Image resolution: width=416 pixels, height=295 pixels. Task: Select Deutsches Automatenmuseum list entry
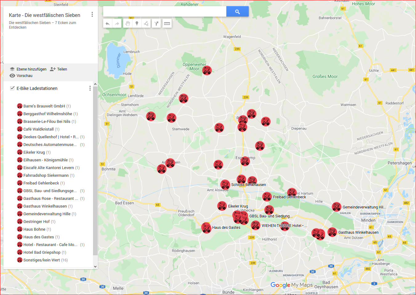point(51,145)
